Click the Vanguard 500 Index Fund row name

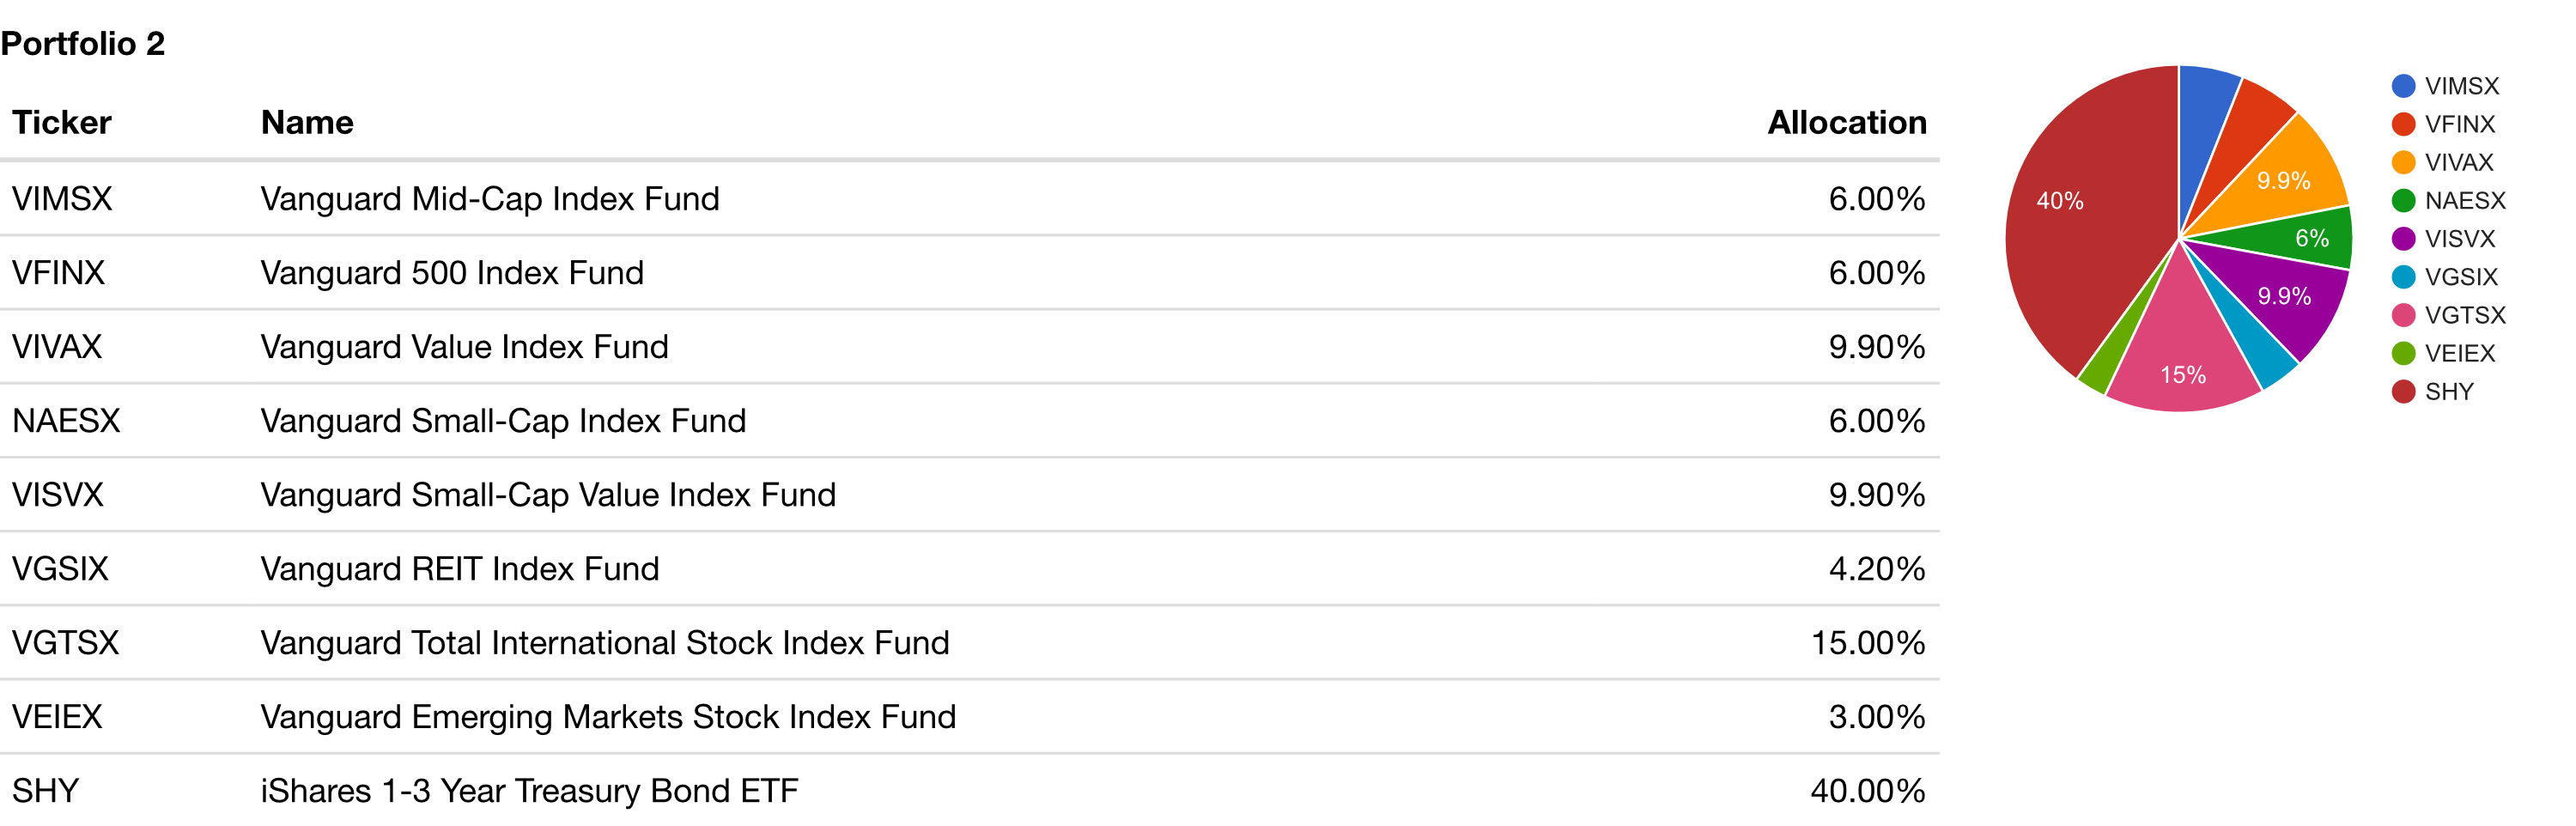coord(452,273)
